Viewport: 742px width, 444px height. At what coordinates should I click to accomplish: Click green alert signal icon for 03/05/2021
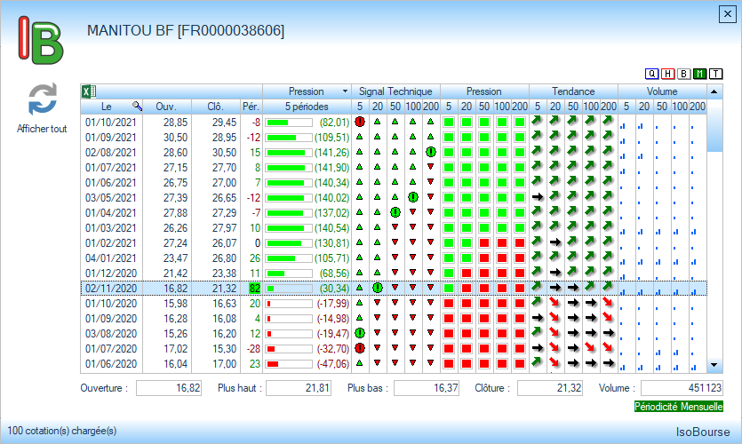pos(412,197)
